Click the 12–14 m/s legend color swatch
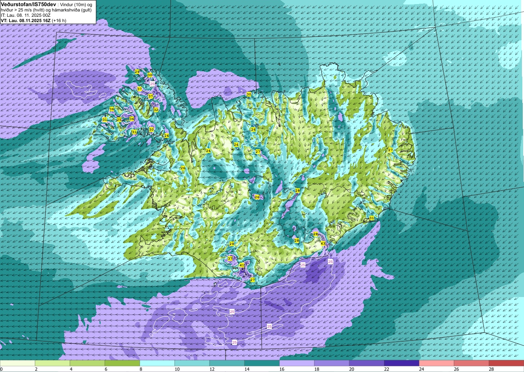This screenshot has height=372, width=524. click(227, 363)
